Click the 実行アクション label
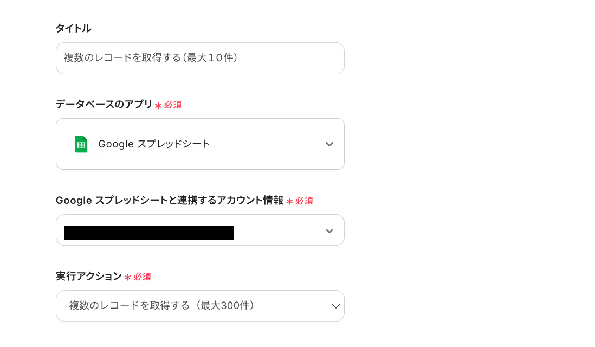 89,277
